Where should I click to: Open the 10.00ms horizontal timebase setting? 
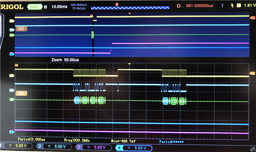pos(59,7)
